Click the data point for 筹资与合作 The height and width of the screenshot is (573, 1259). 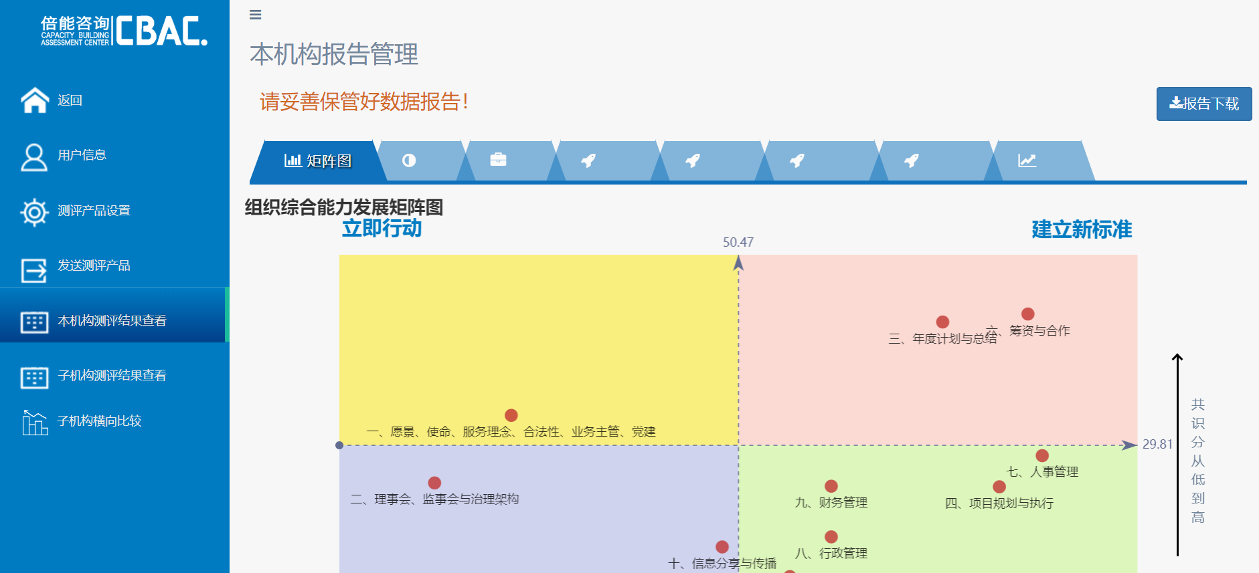coord(1028,314)
